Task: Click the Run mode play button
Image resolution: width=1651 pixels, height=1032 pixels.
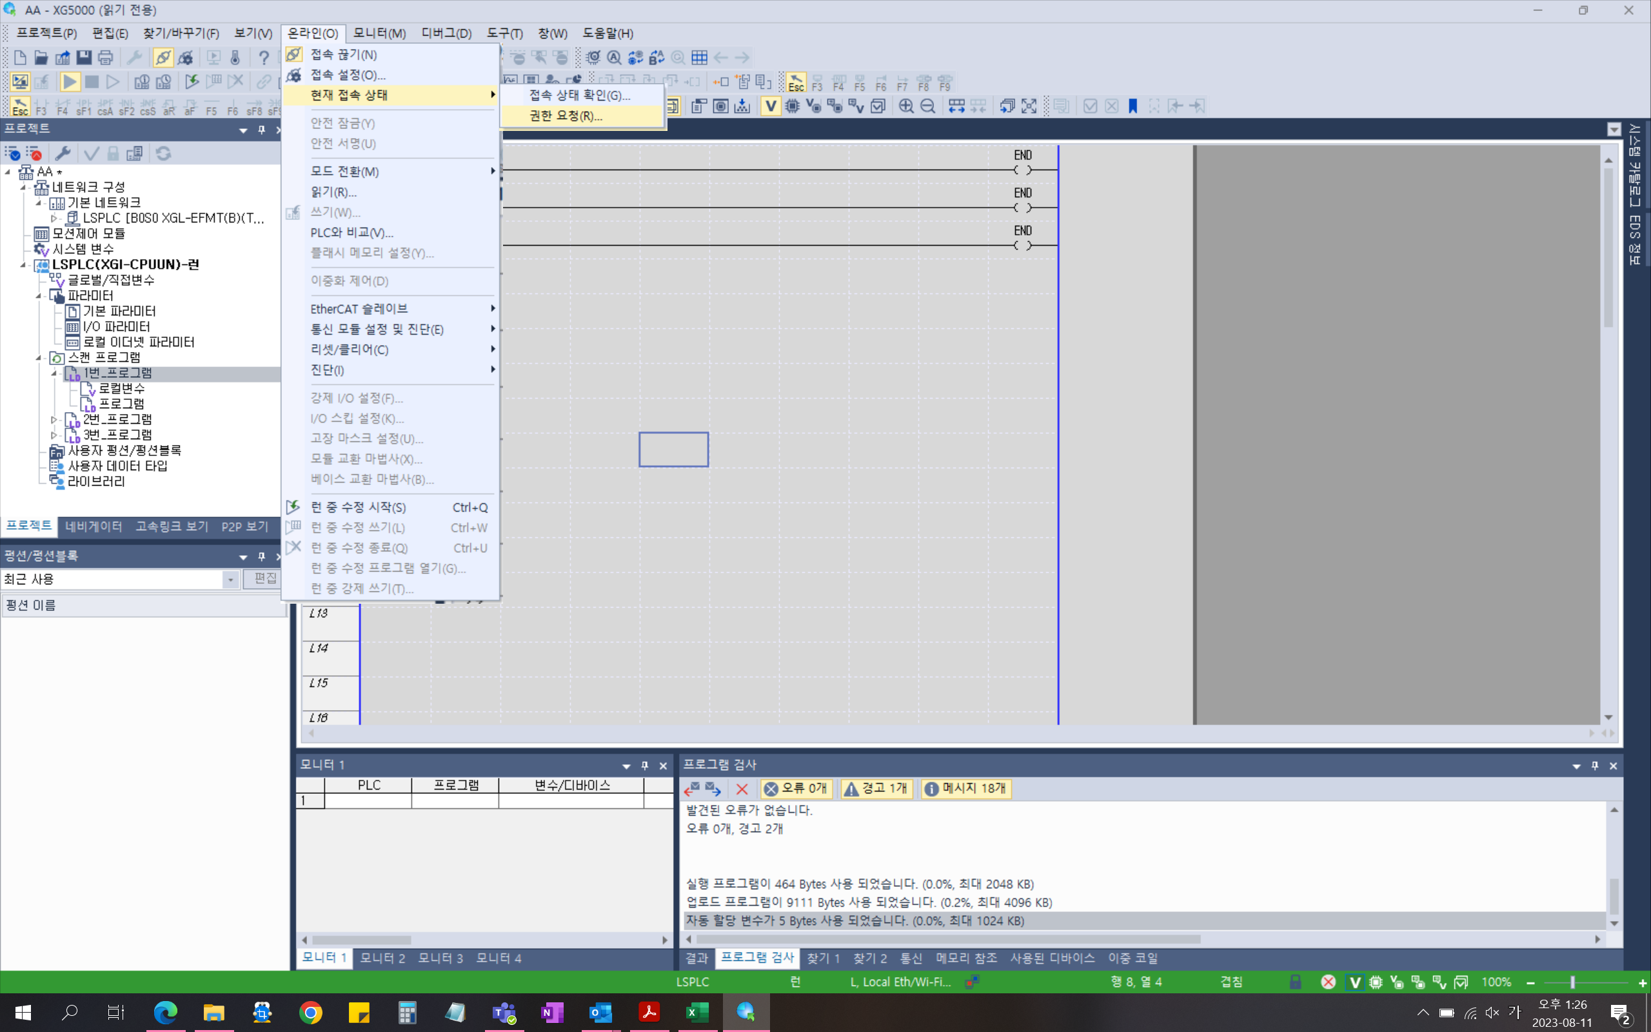Action: 70,82
